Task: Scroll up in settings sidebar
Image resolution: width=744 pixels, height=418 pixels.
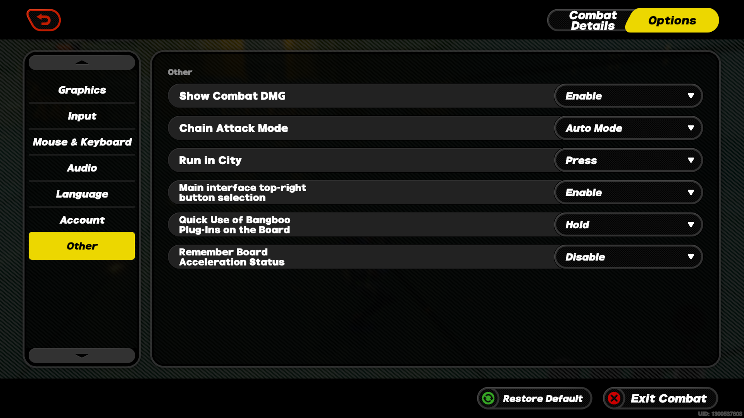Action: pos(82,62)
